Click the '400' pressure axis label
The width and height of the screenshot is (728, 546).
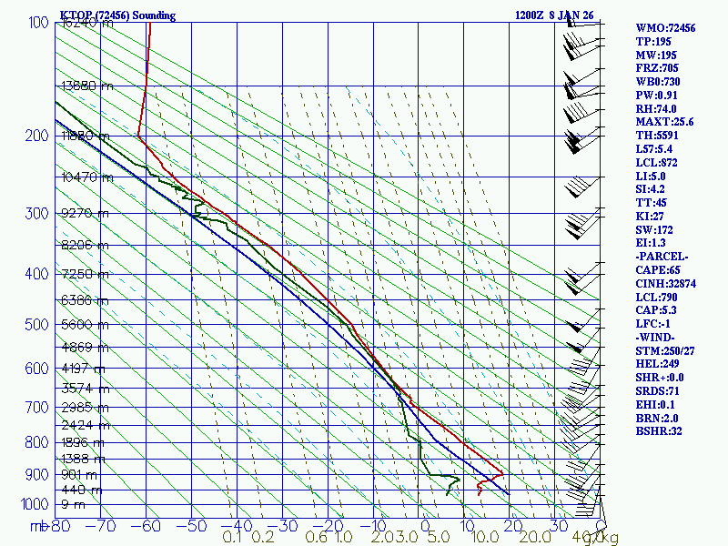(x=36, y=274)
